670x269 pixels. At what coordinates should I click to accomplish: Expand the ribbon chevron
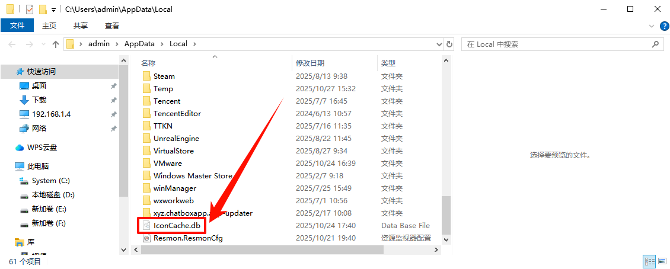click(x=652, y=26)
